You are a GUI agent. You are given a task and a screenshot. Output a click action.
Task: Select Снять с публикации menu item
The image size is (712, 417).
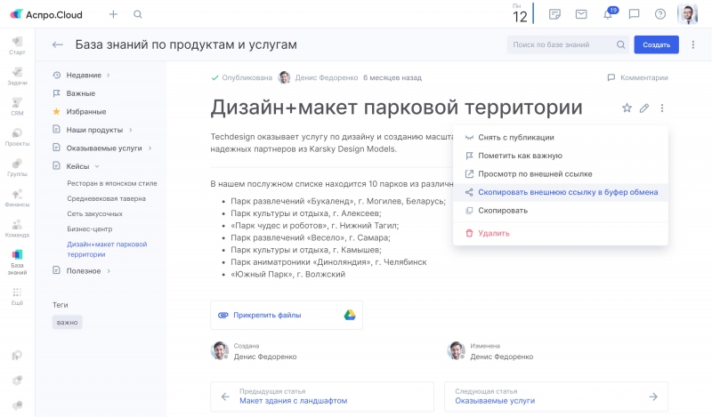(x=516, y=137)
